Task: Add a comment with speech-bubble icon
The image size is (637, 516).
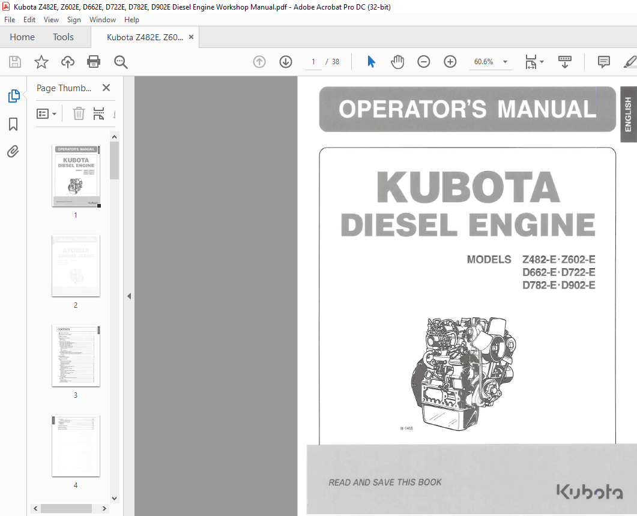Action: click(604, 62)
